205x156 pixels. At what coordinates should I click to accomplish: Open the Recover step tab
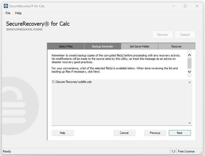[177, 46]
